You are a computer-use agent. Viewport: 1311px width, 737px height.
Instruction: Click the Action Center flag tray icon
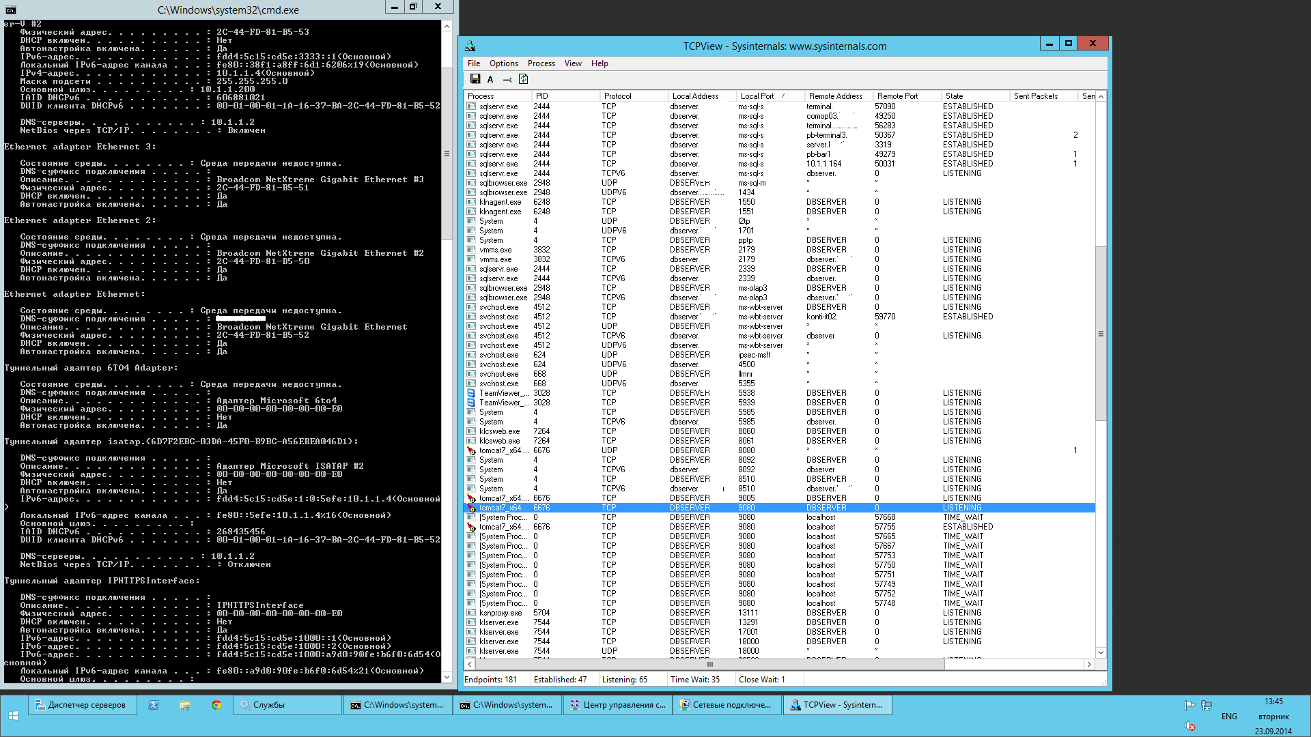(x=1189, y=705)
